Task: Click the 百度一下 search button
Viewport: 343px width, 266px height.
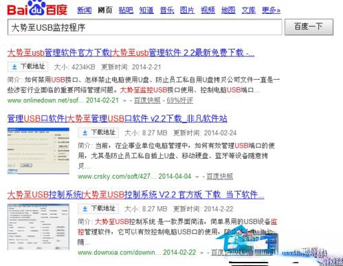Action: [309, 27]
